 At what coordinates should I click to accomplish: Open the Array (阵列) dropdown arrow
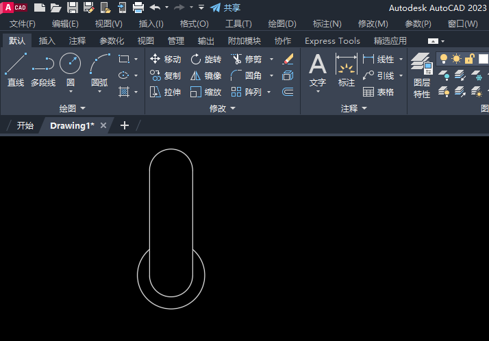point(269,92)
